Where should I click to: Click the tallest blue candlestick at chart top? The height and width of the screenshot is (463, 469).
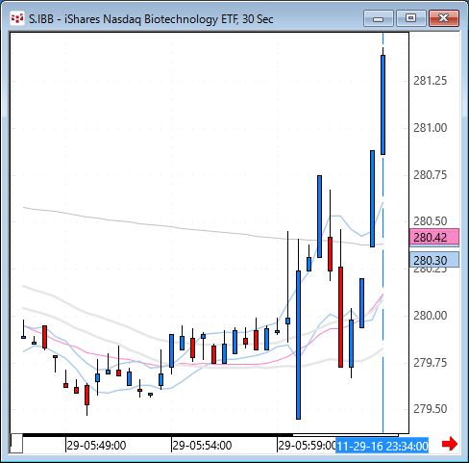pyautogui.click(x=383, y=105)
